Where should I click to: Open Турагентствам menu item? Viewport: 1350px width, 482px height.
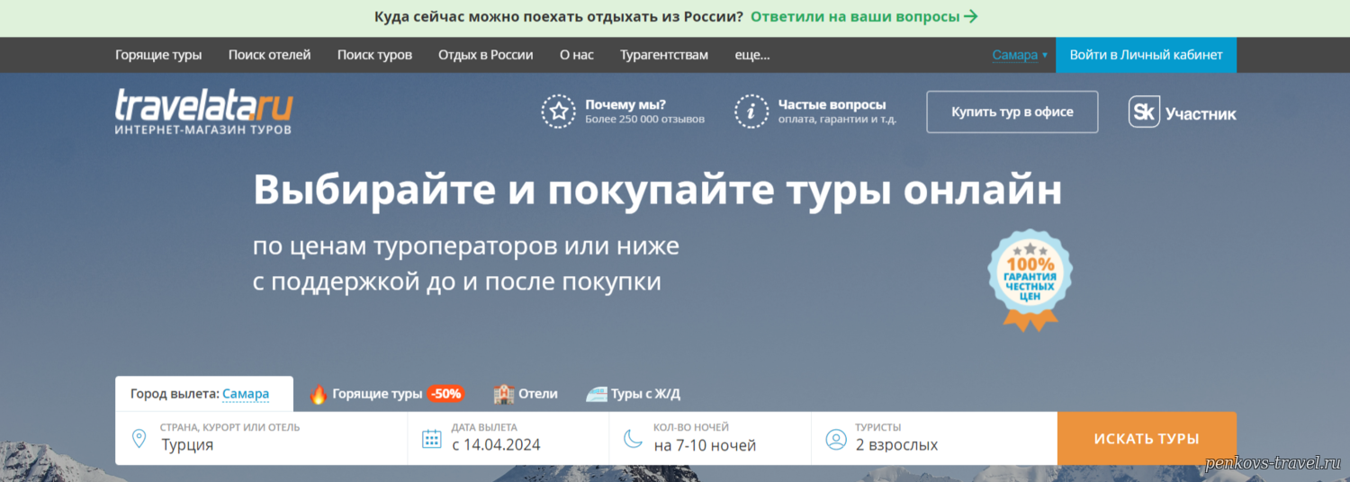(x=664, y=55)
